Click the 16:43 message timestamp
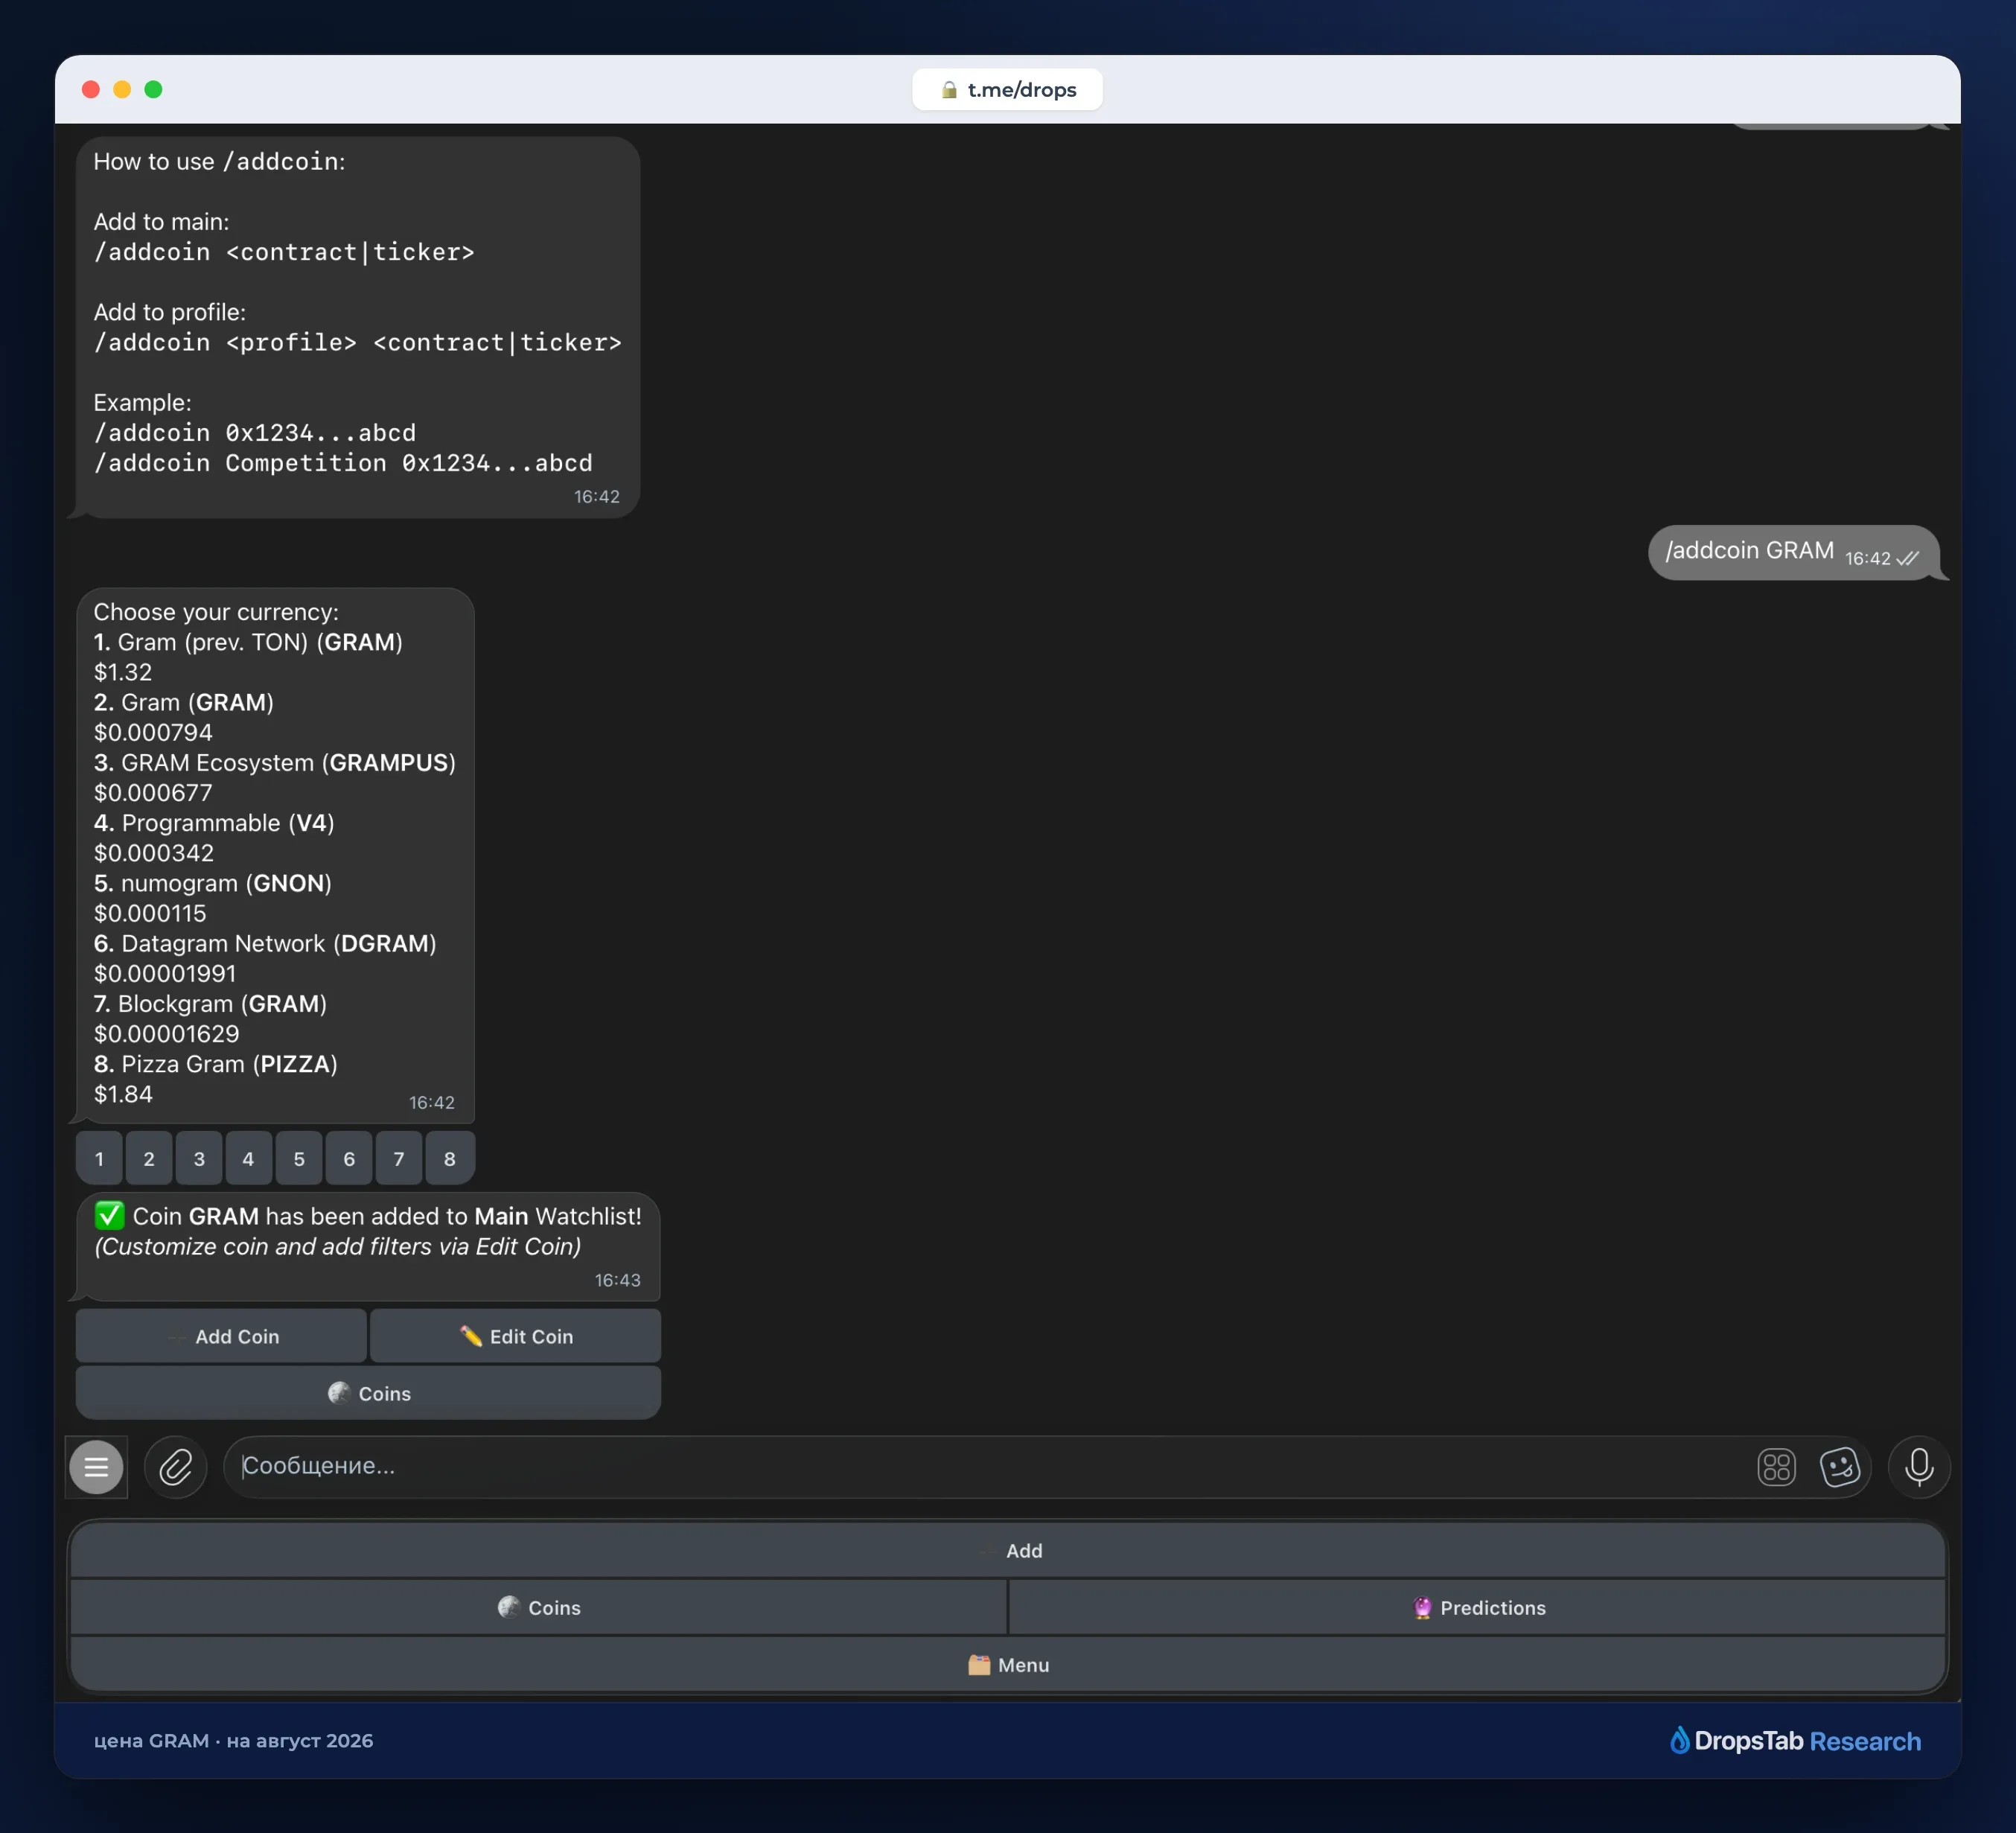The height and width of the screenshot is (1833, 2016). [x=617, y=1280]
